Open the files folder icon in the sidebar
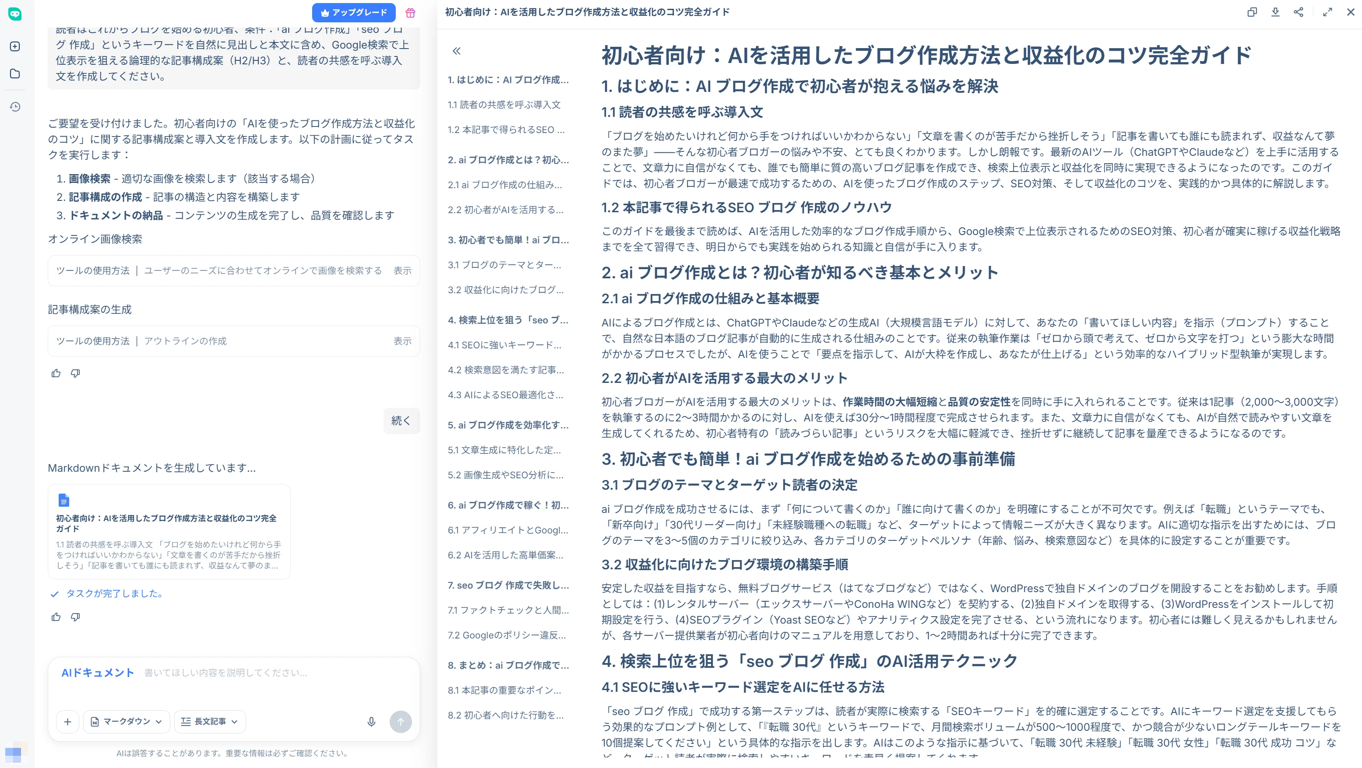 pyautogui.click(x=15, y=74)
